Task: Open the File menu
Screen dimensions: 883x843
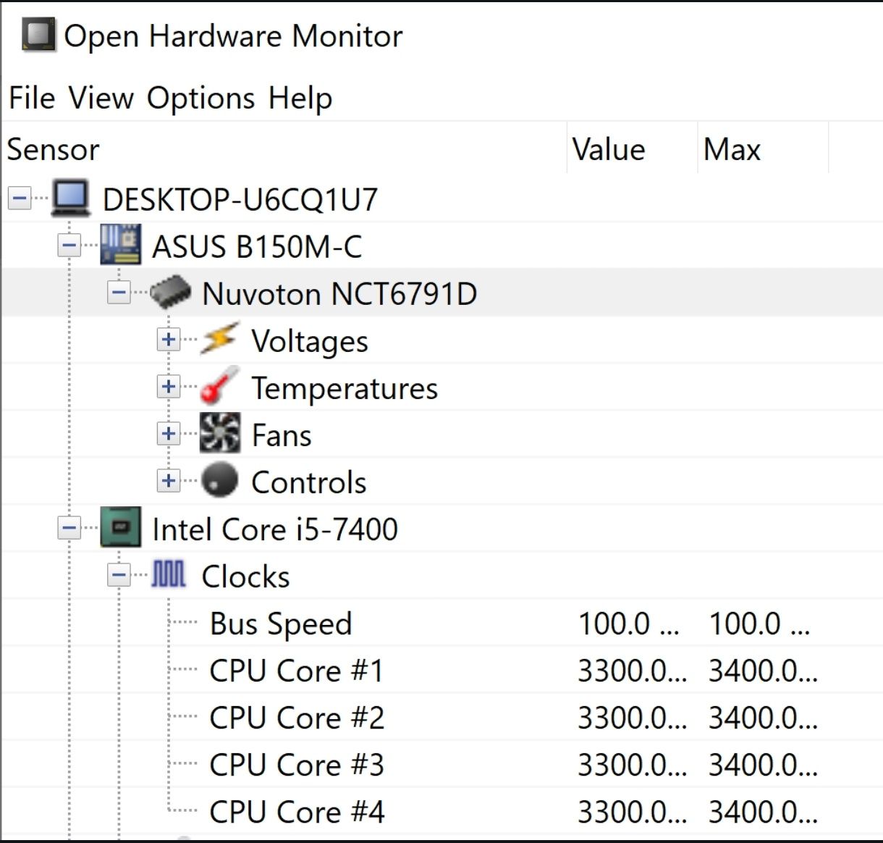Action: coord(32,98)
